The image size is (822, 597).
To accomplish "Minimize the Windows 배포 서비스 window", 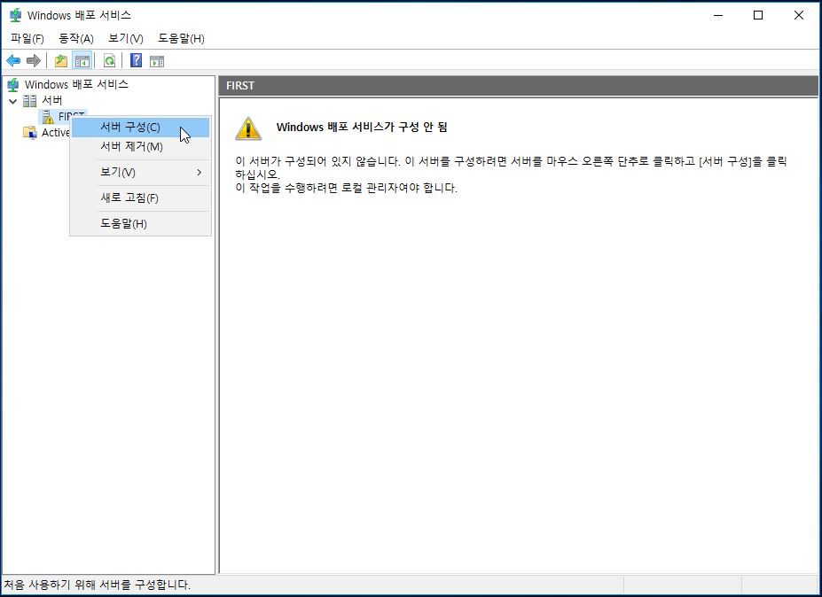I will pyautogui.click(x=718, y=15).
